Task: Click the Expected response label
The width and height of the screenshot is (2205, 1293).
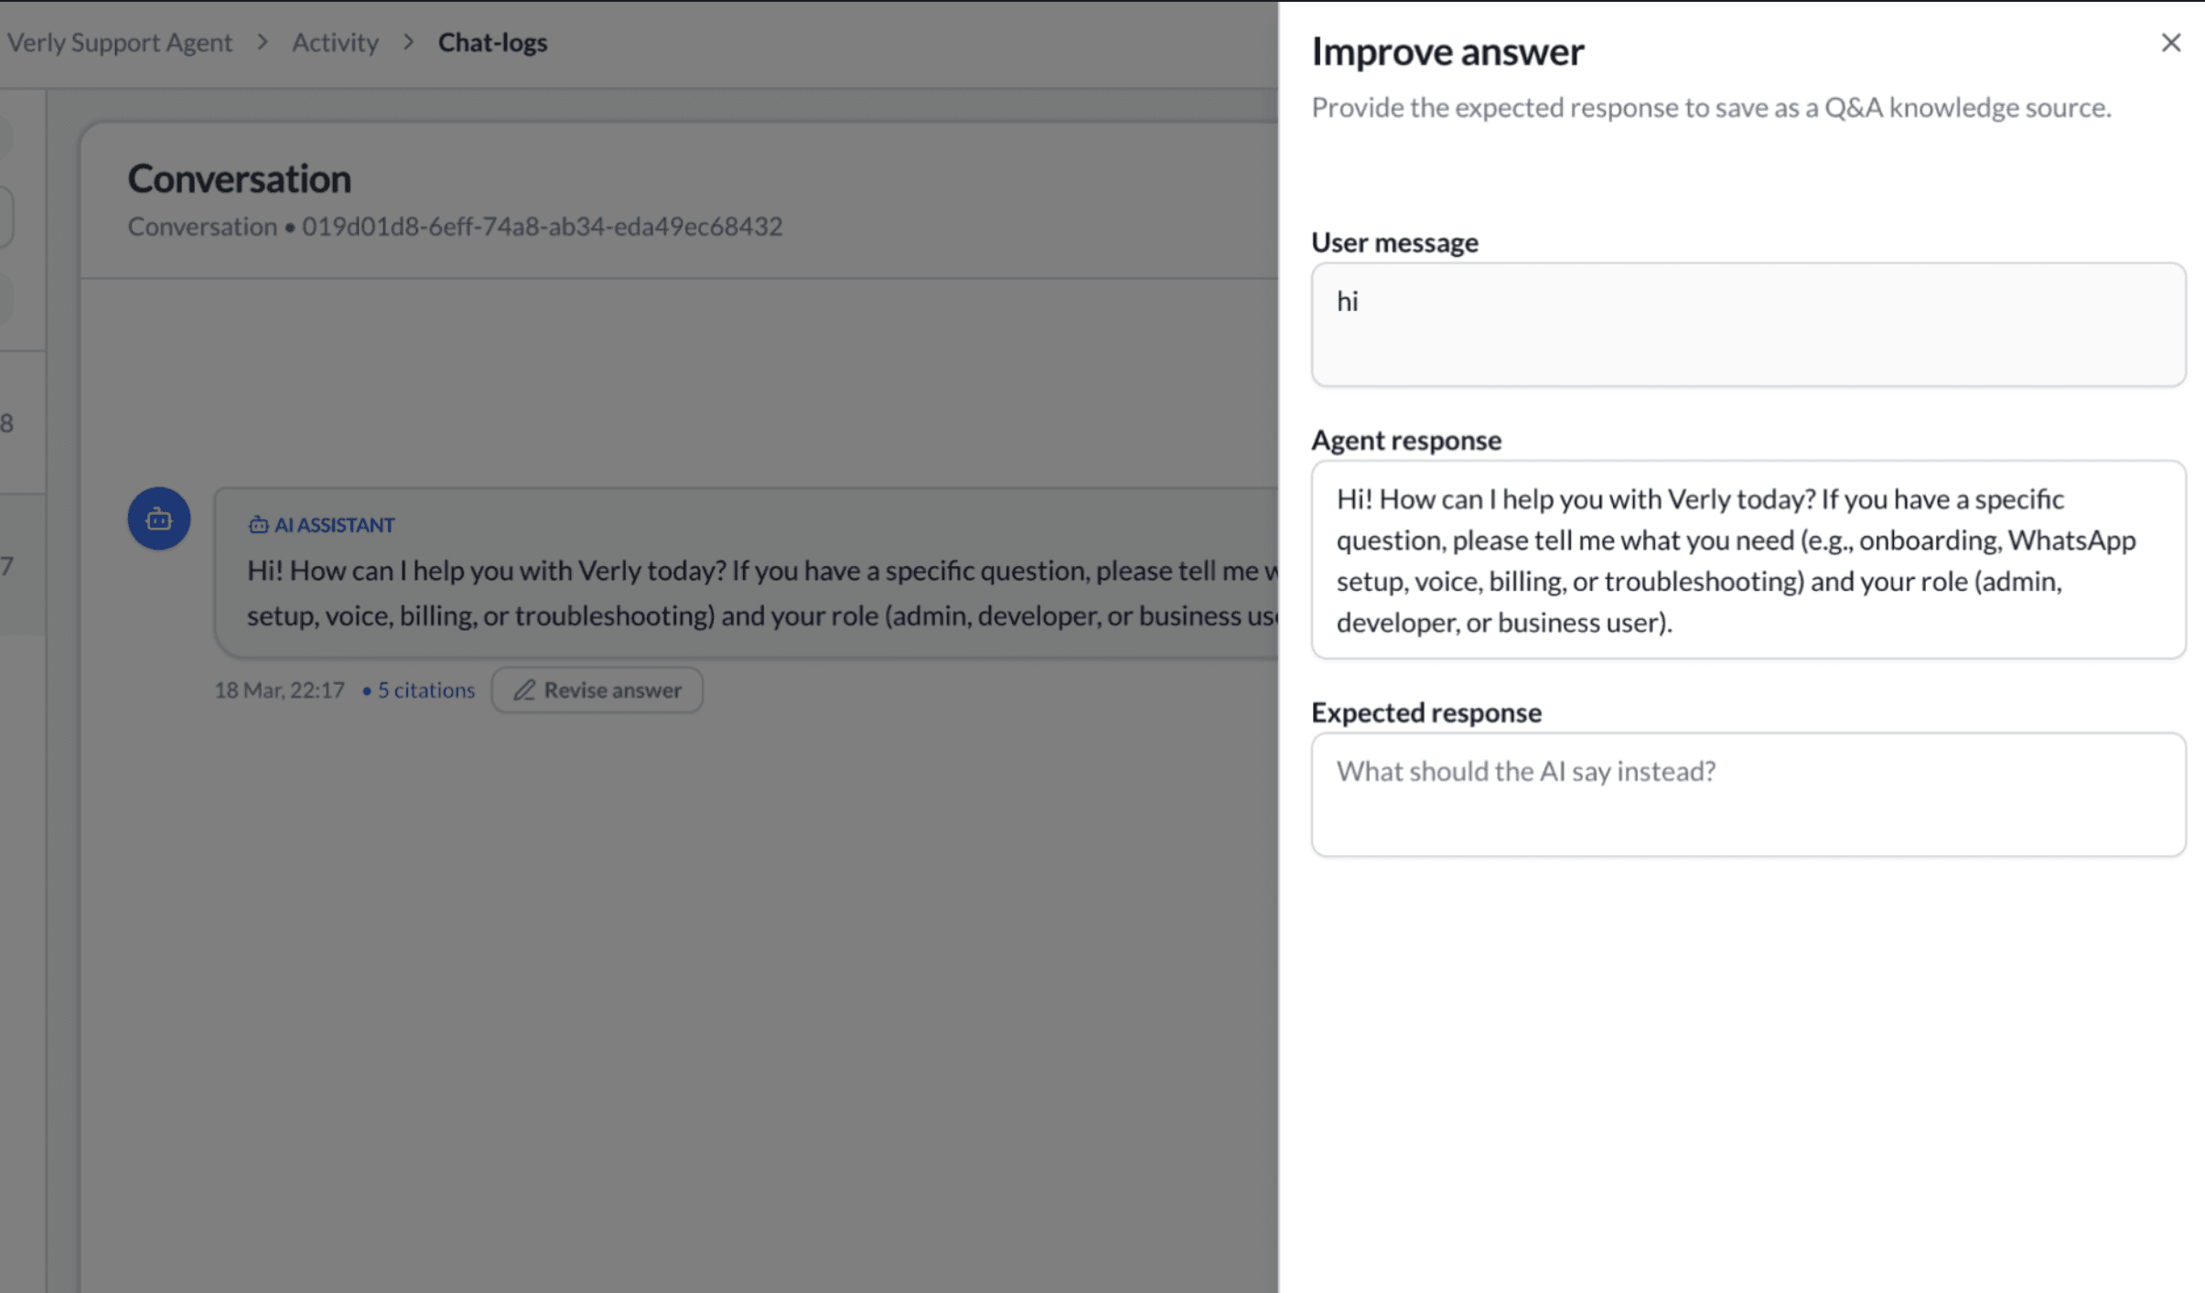Action: [1425, 712]
